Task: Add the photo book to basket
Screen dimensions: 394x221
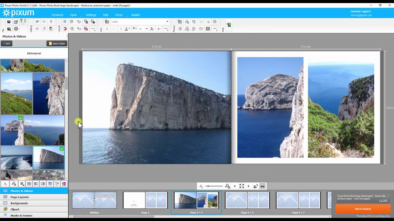Action: [363, 209]
